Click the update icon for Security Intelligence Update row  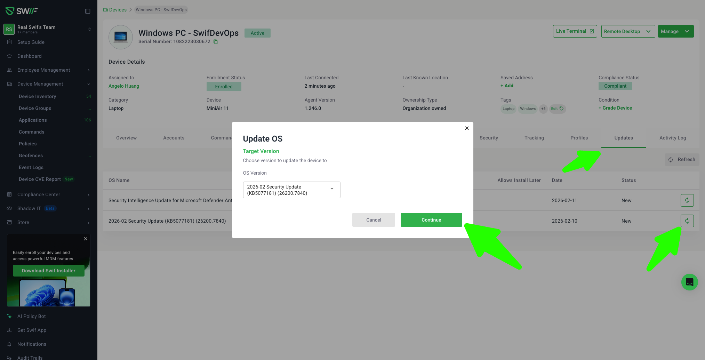pos(687,200)
